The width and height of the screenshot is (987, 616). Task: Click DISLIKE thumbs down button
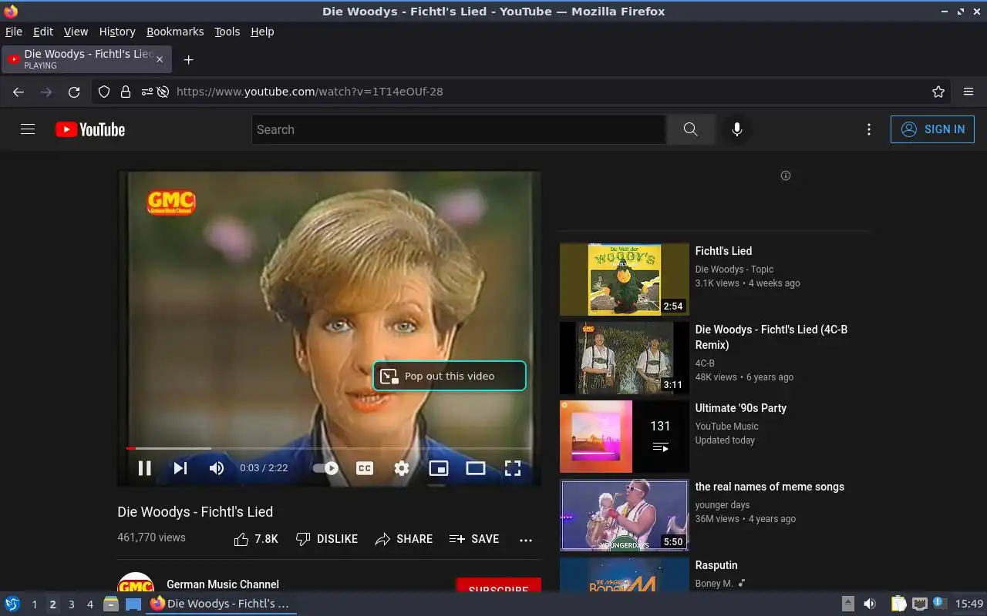point(327,539)
